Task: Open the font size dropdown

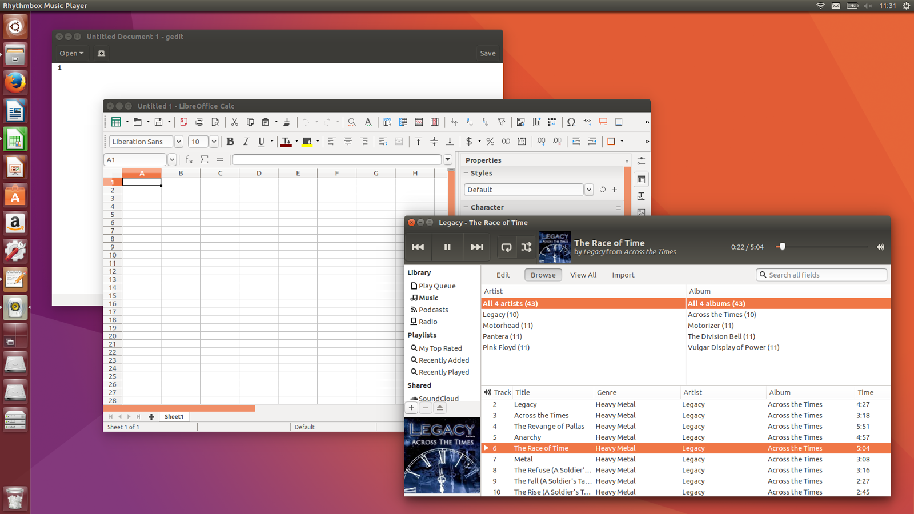Action: point(214,141)
